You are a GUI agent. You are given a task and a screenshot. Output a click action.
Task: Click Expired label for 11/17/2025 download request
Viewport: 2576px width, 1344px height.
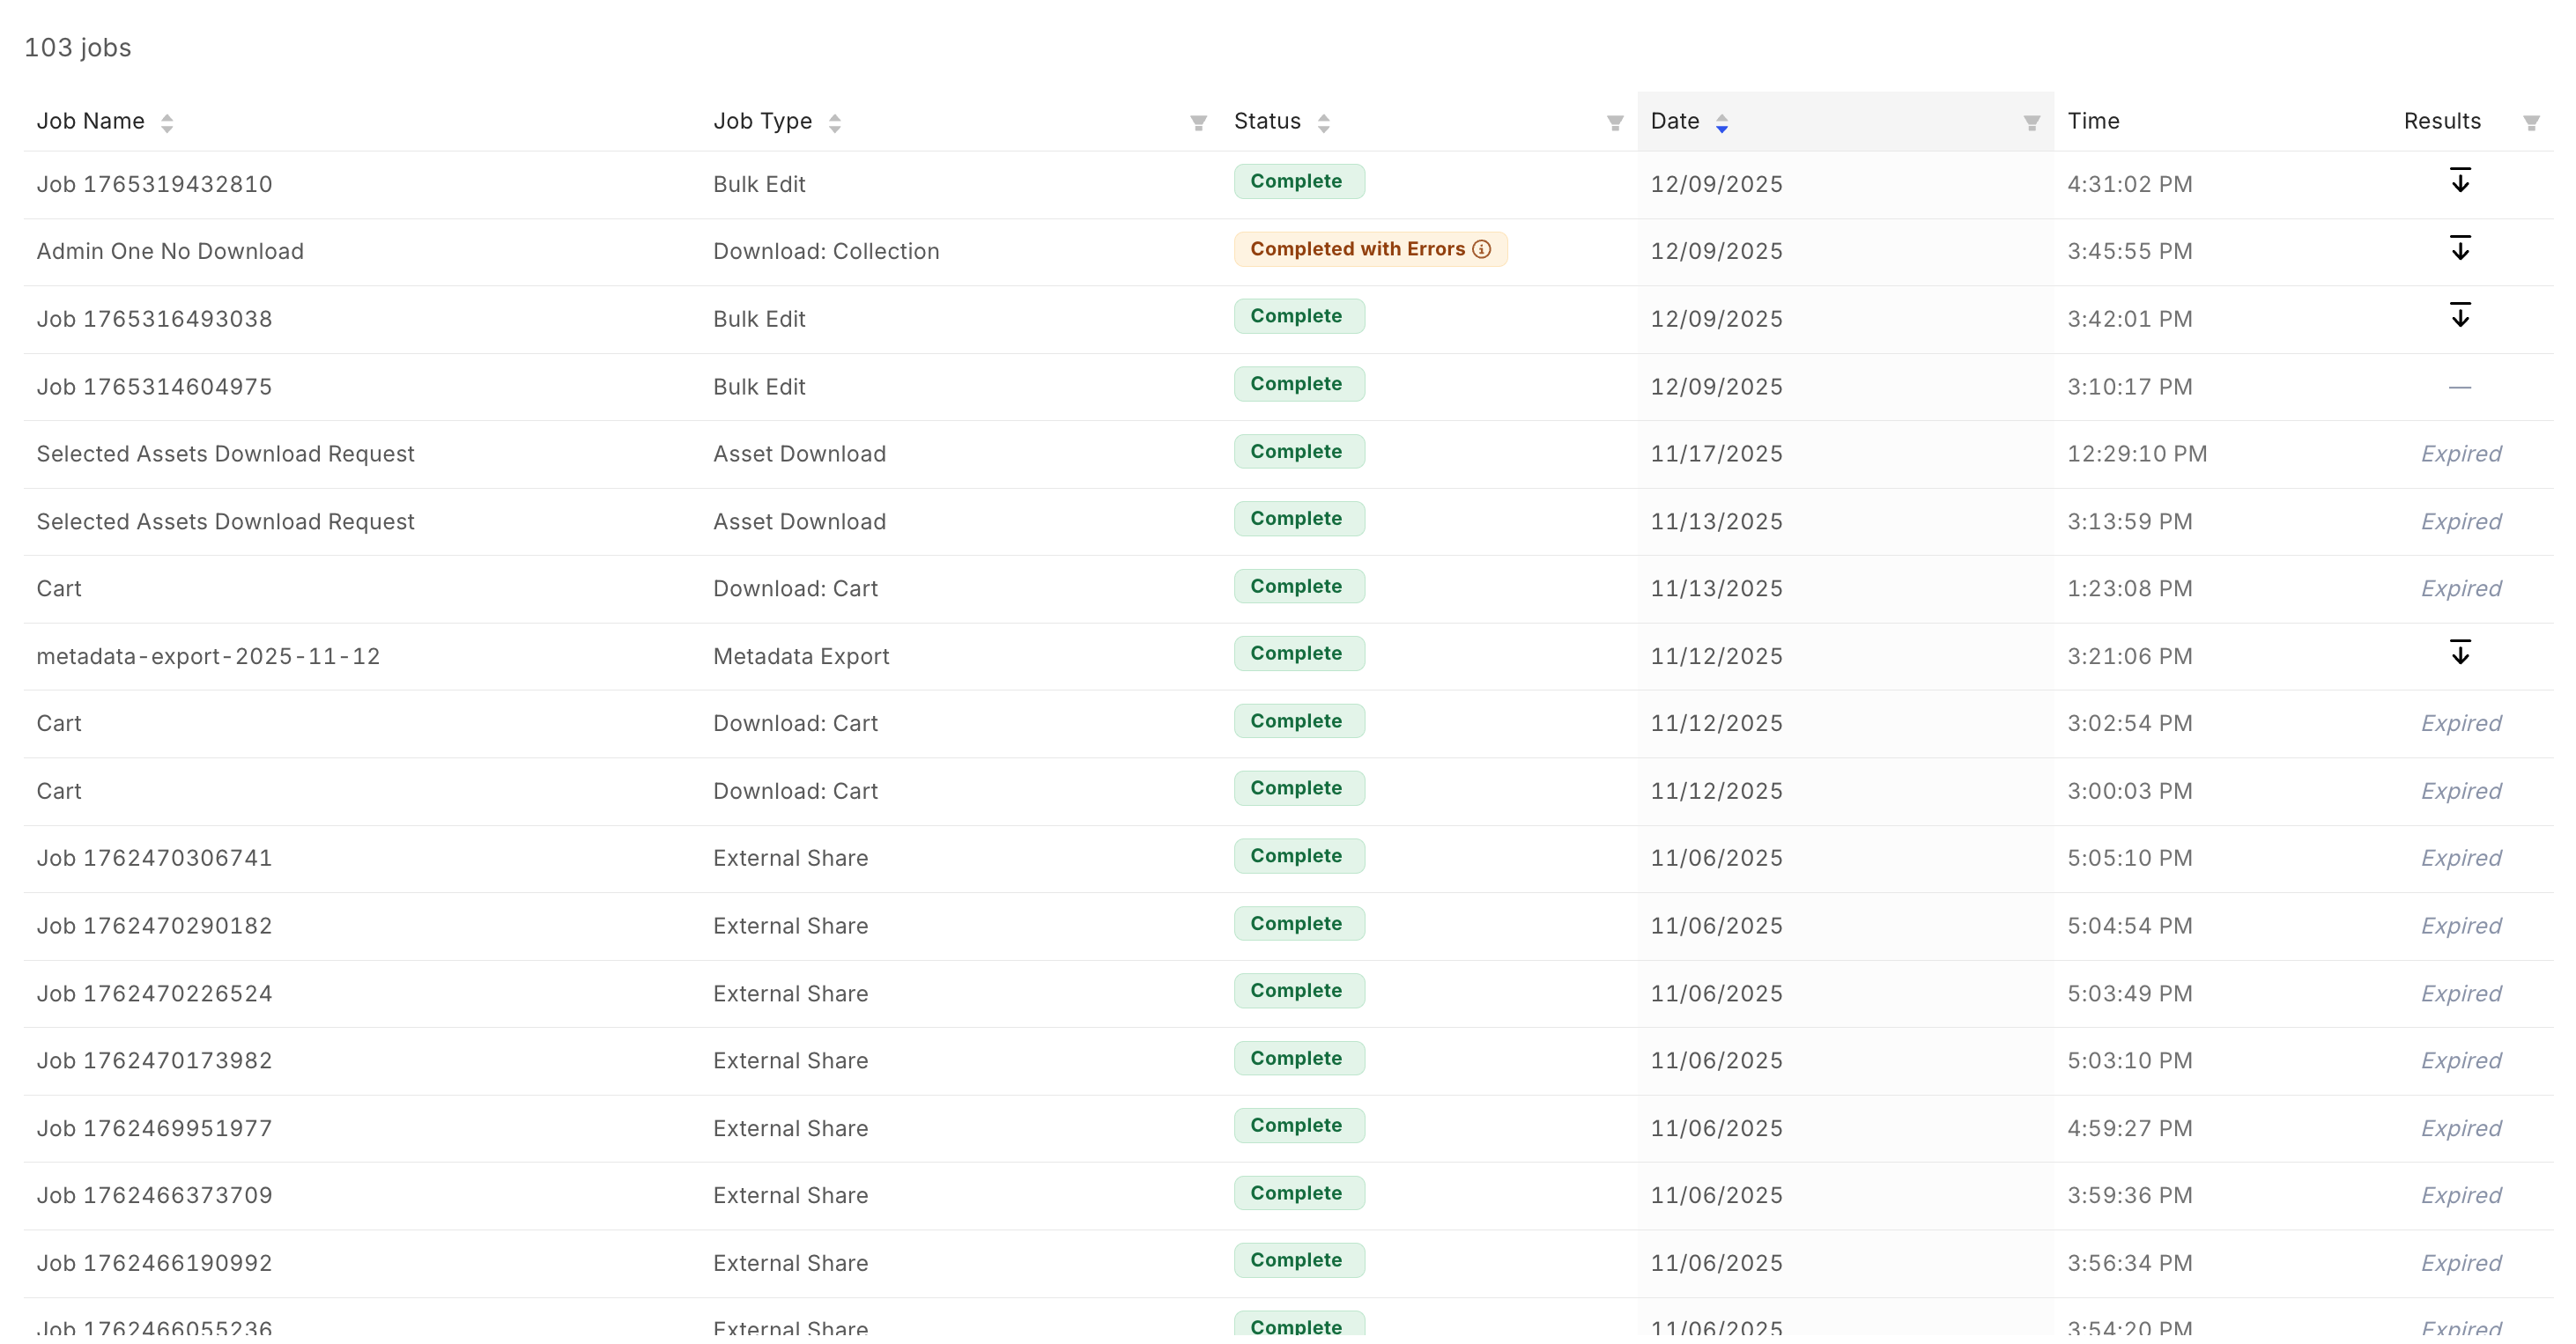click(x=2460, y=454)
